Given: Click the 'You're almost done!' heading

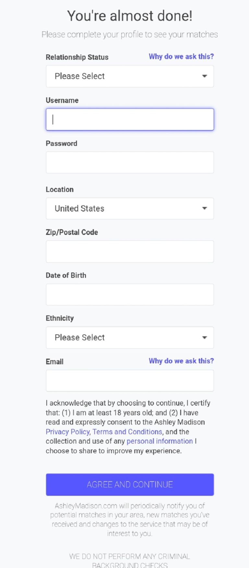Looking at the screenshot, I should tap(130, 16).
